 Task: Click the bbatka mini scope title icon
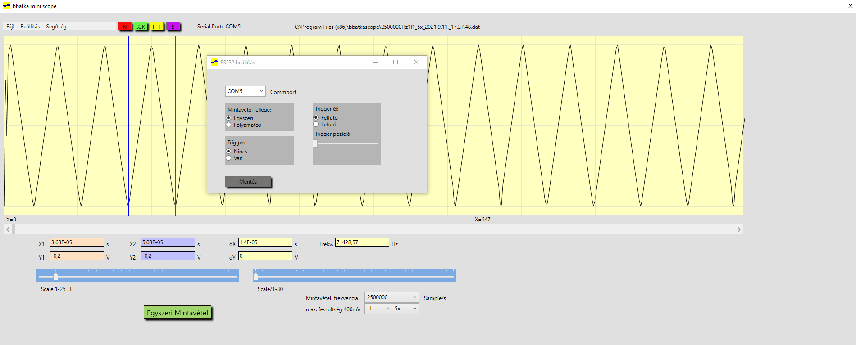[x=7, y=6]
